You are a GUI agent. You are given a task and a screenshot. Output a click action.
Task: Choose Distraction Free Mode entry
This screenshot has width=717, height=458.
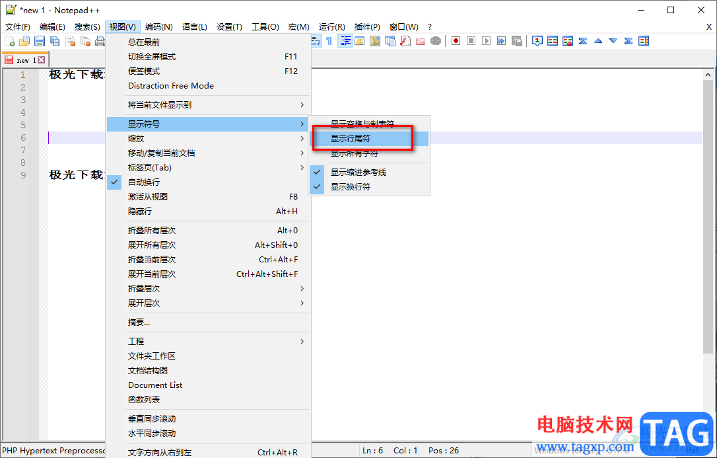pyautogui.click(x=208, y=85)
